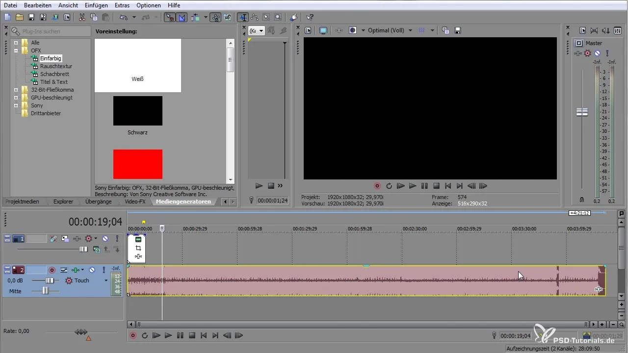Select the Zoom Edit tool magnifier
628x353 pixels.
278,17
